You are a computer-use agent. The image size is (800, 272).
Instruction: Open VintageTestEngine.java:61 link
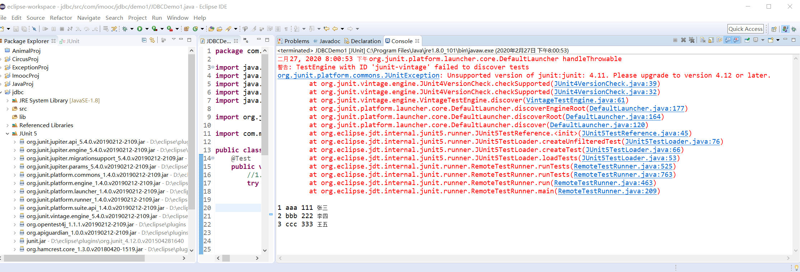pyautogui.click(x=576, y=100)
